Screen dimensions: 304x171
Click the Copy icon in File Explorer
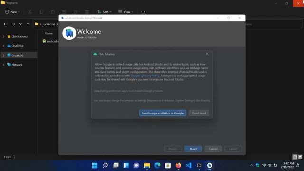coord(41,12)
